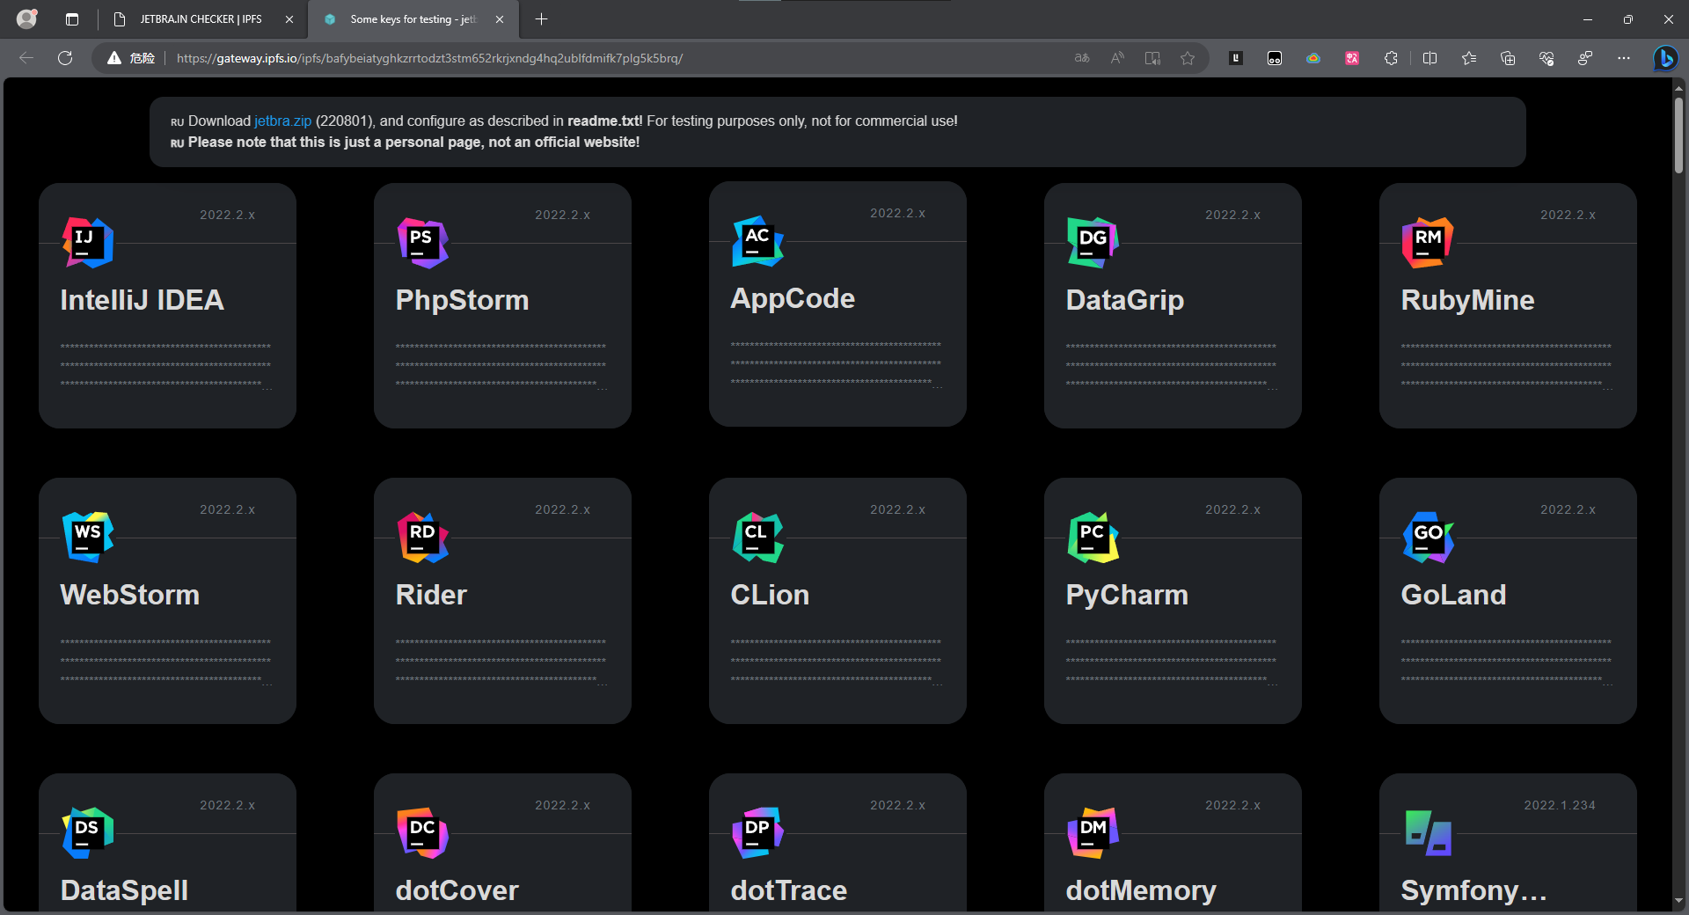The width and height of the screenshot is (1689, 915).
Task: Click the GoLand GO logo icon
Action: point(1428,538)
